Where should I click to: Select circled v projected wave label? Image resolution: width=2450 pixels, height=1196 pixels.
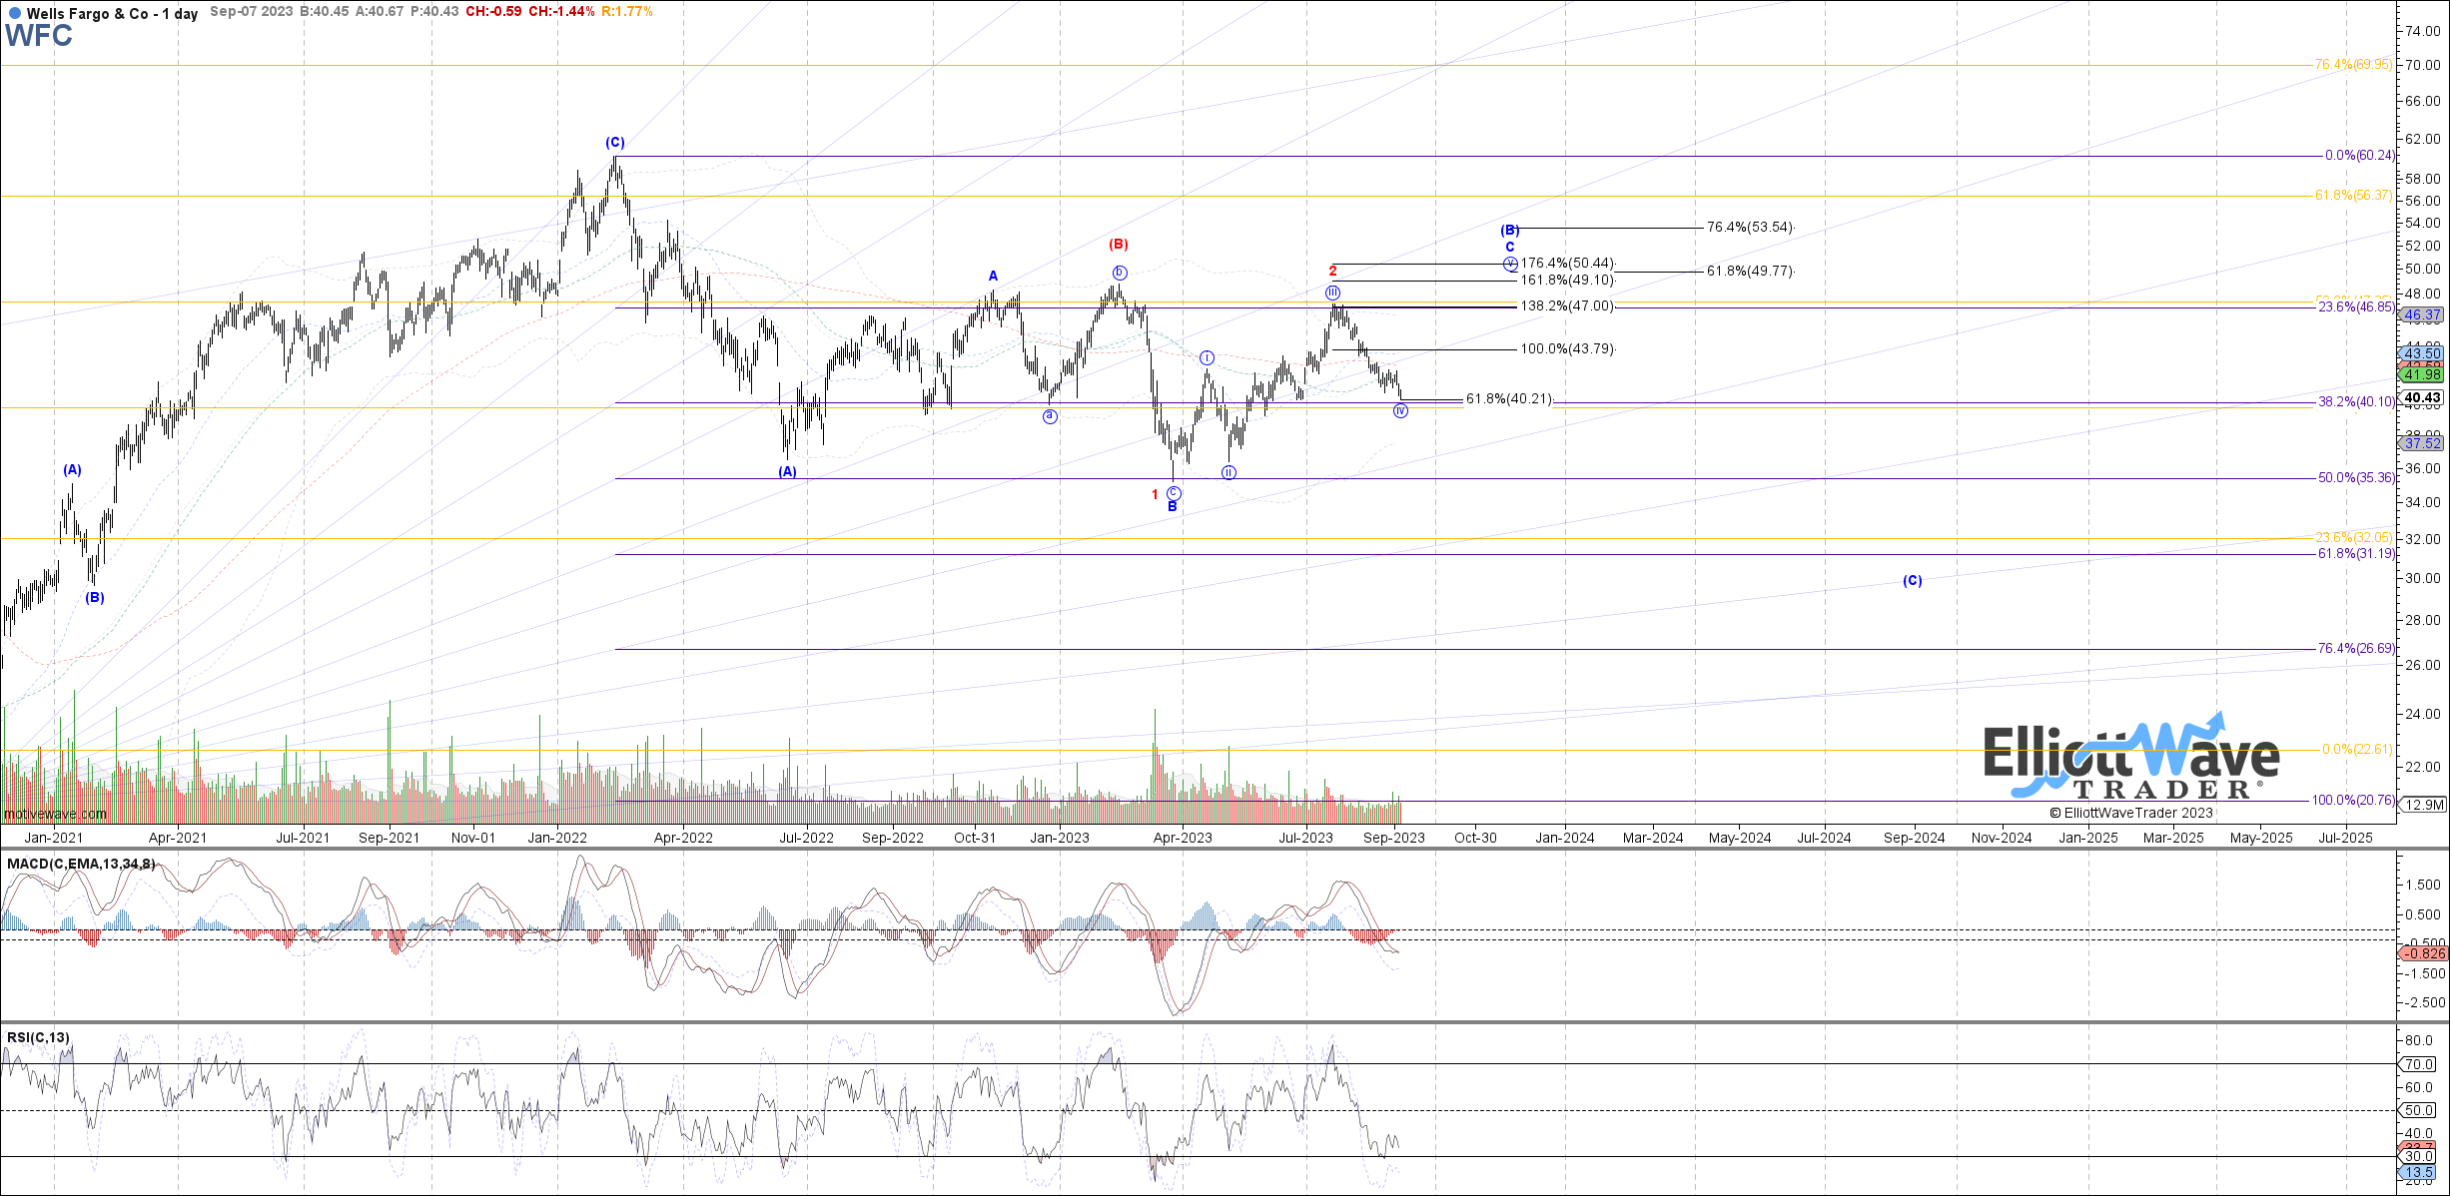tap(1510, 264)
